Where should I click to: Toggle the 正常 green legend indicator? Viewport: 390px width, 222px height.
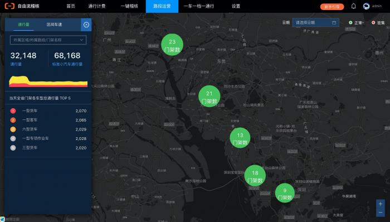click(350, 23)
